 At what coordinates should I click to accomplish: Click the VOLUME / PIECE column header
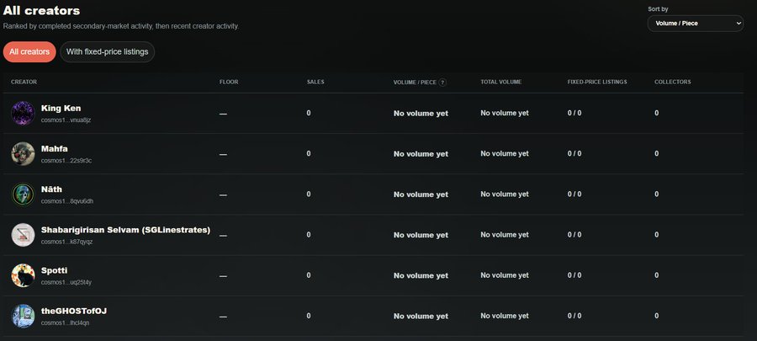(415, 83)
